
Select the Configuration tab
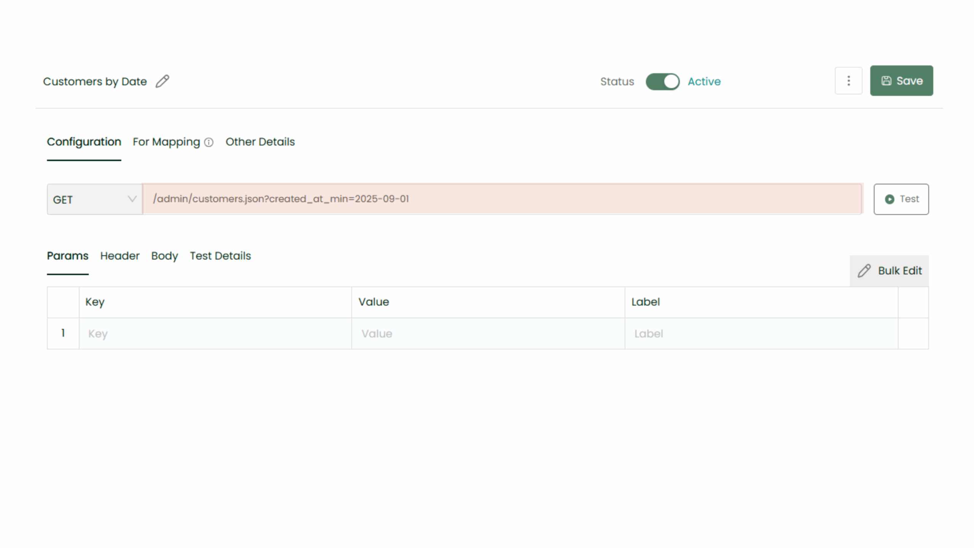pos(84,142)
